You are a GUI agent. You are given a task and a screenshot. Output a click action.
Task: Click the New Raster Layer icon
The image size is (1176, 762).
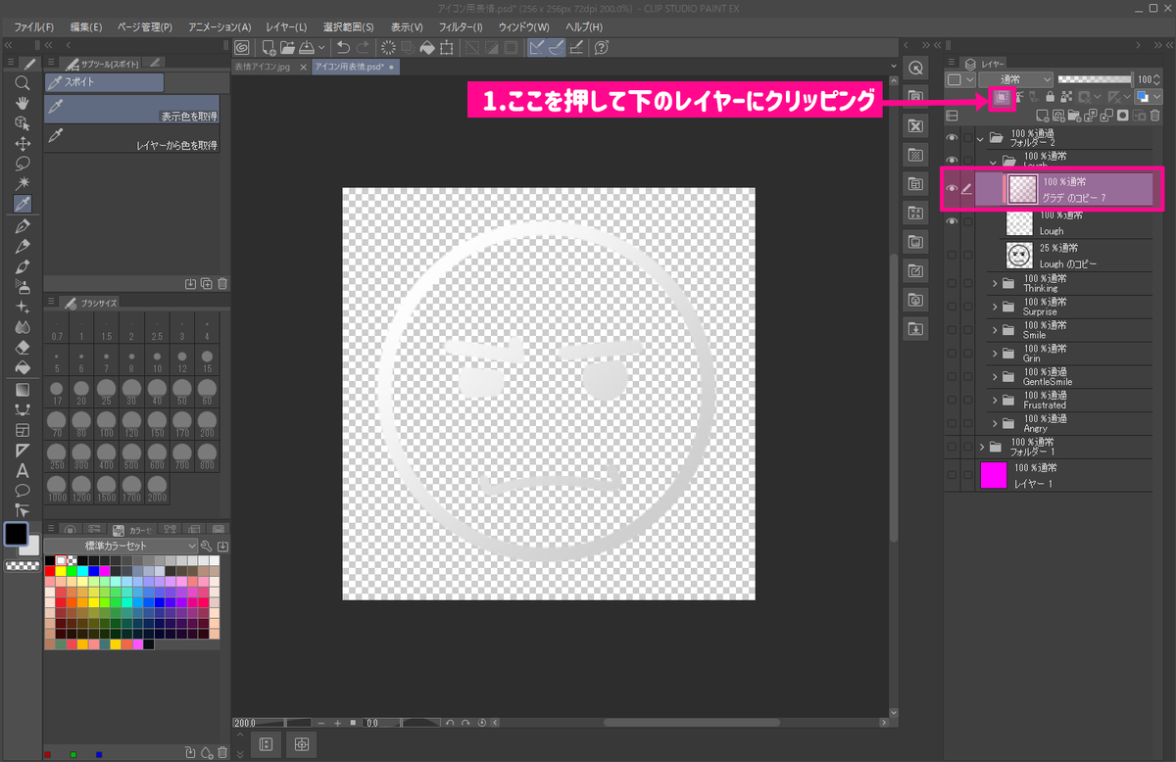(x=1042, y=116)
